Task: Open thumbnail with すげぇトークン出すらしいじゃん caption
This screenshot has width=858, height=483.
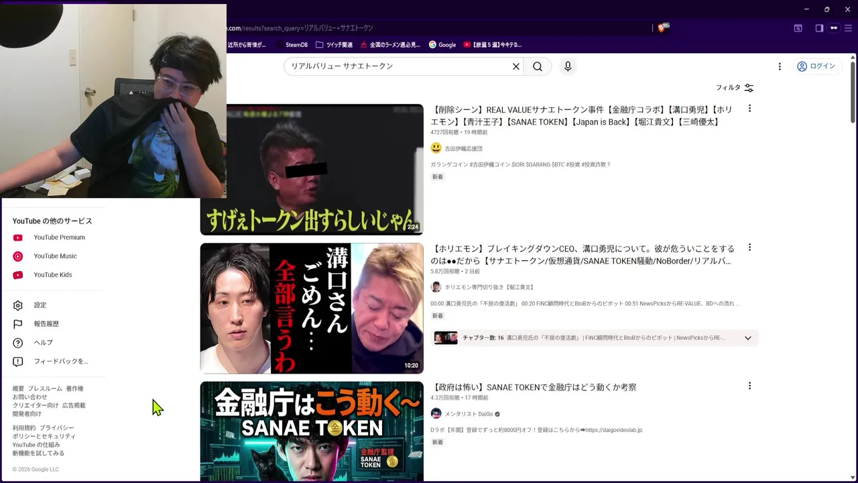Action: click(312, 169)
